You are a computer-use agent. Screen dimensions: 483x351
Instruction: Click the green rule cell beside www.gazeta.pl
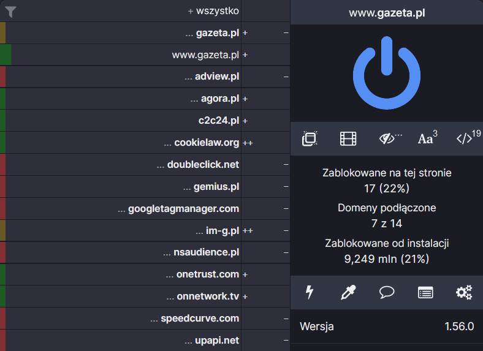coord(6,55)
